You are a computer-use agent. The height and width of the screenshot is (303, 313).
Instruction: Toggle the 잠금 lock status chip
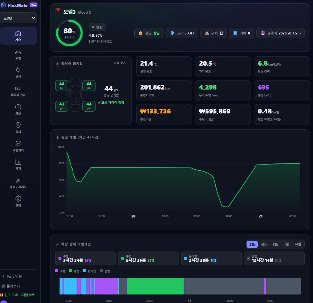coord(149,33)
